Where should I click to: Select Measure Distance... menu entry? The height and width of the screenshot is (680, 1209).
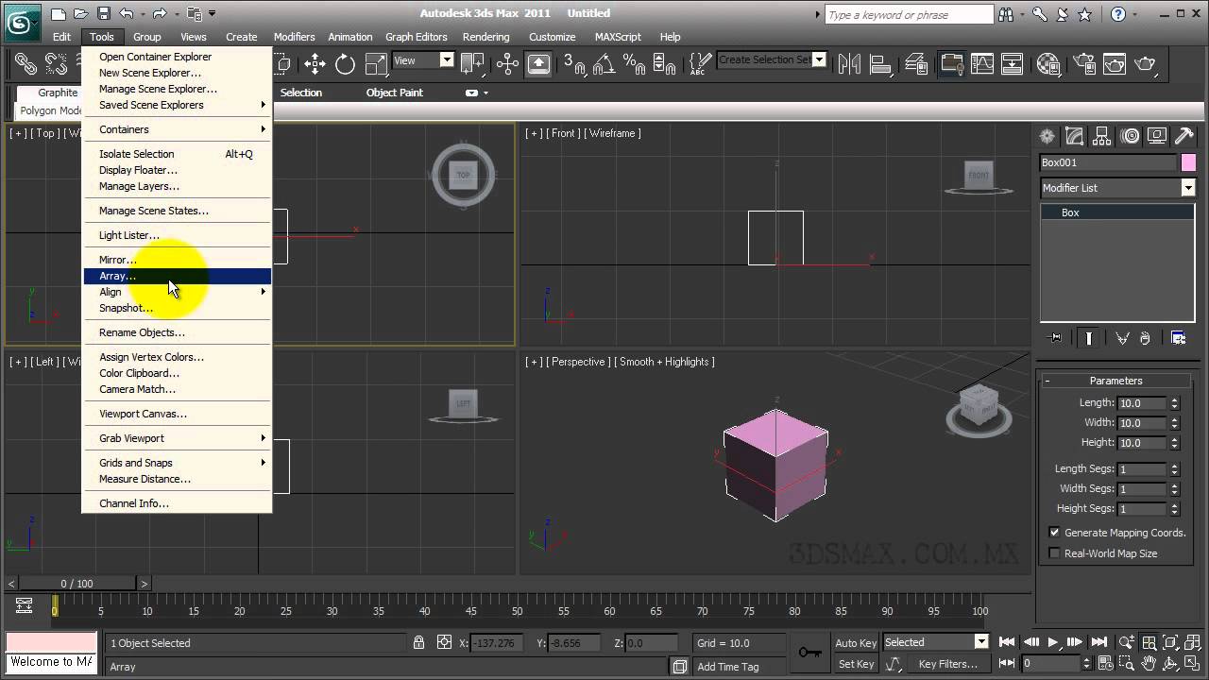(x=177, y=479)
